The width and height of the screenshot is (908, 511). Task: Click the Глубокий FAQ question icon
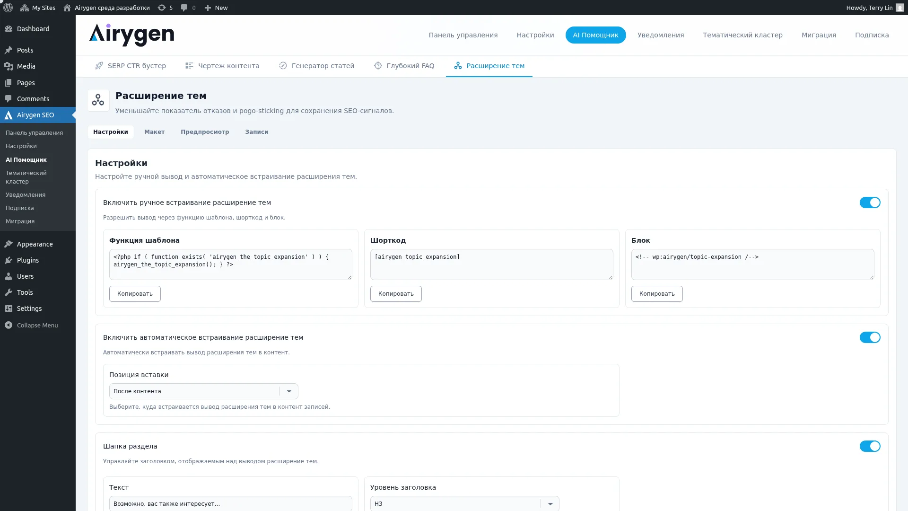[x=378, y=66]
